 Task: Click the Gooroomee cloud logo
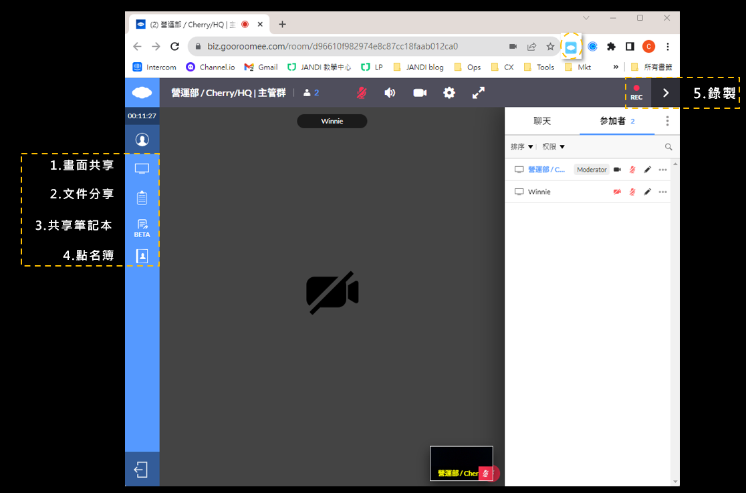pos(142,92)
